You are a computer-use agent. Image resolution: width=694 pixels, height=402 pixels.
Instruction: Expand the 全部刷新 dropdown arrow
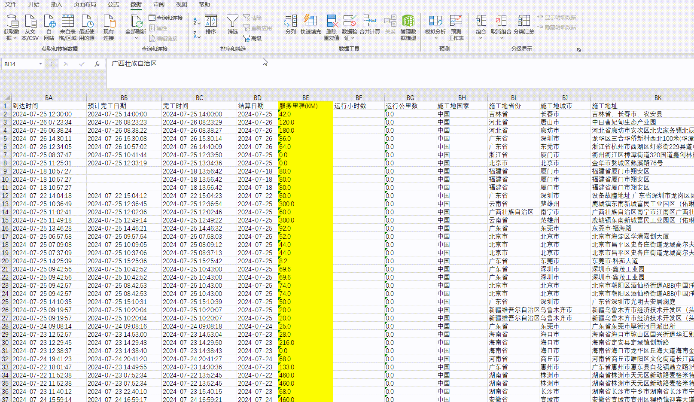pyautogui.click(x=136, y=38)
